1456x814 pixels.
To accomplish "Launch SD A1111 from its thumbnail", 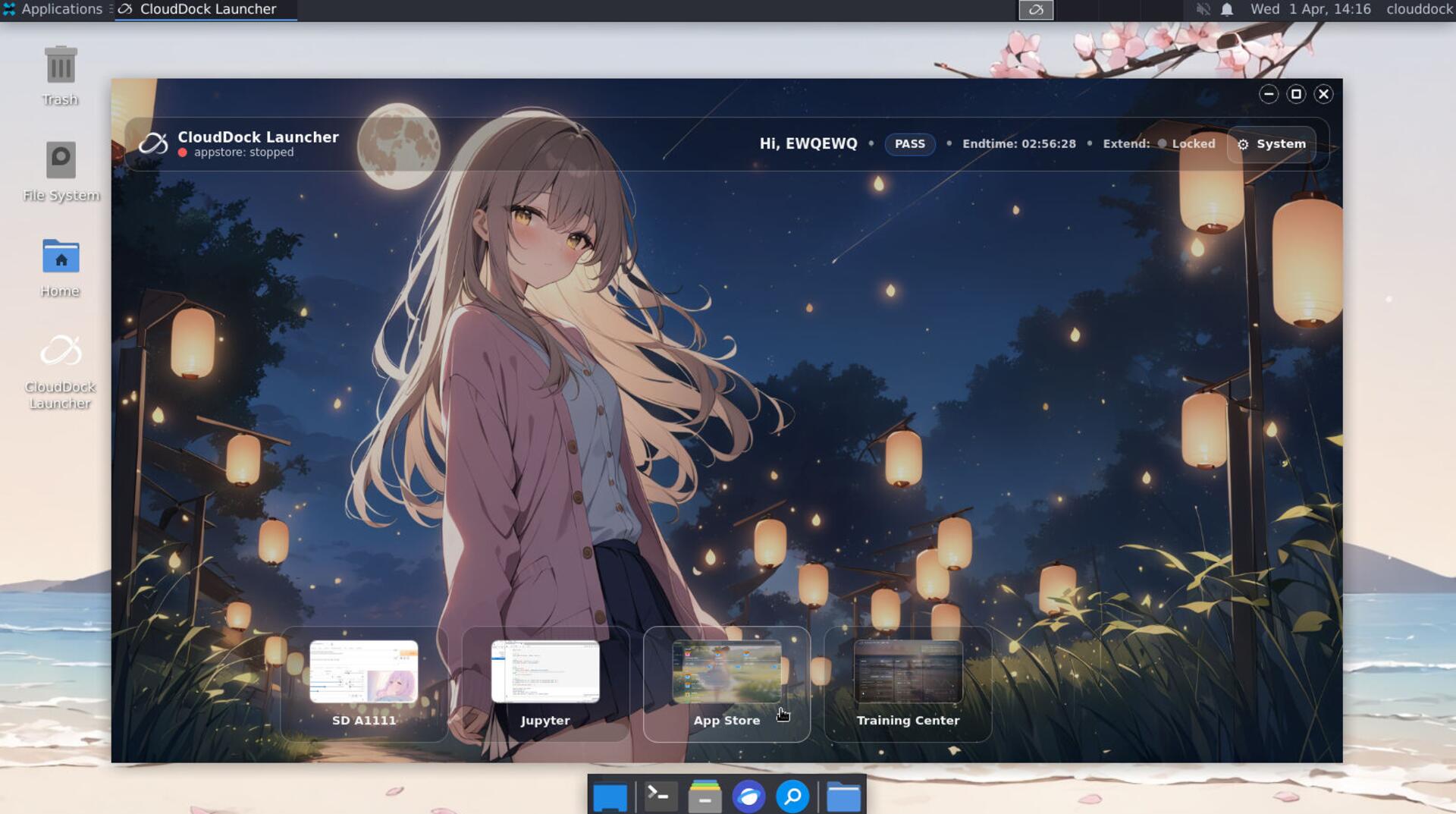I will click(364, 672).
